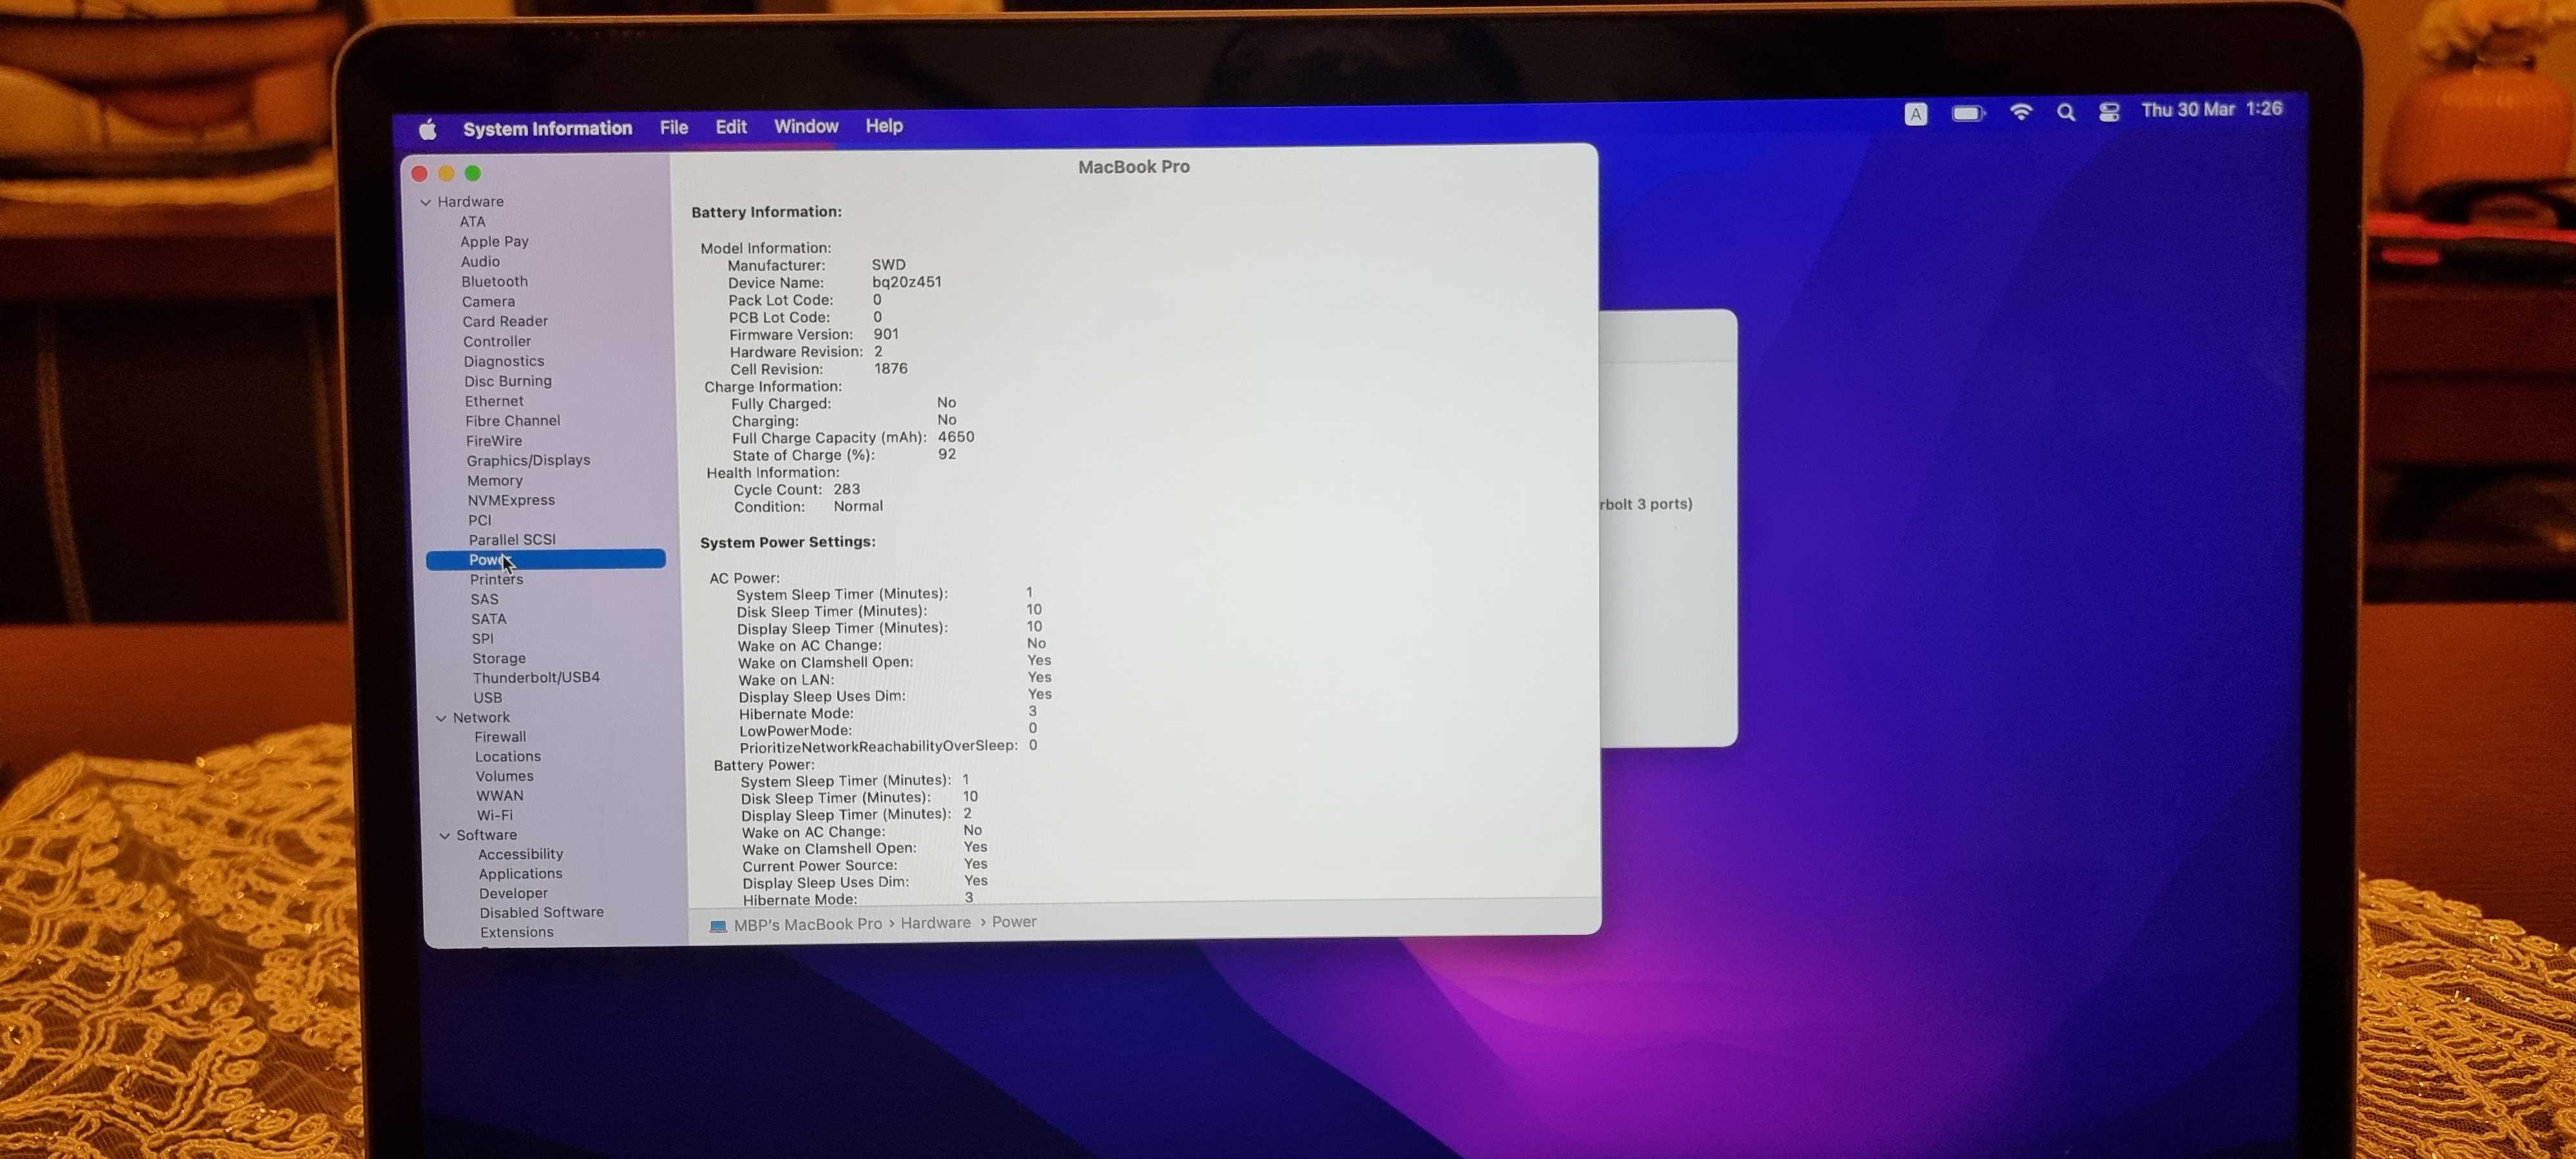Screen dimensions: 2576x1159
Task: Select Graphics/Displays in sidebar
Action: (528, 460)
